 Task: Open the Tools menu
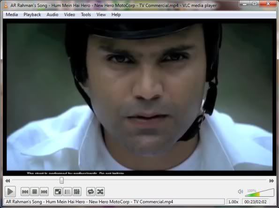click(86, 15)
